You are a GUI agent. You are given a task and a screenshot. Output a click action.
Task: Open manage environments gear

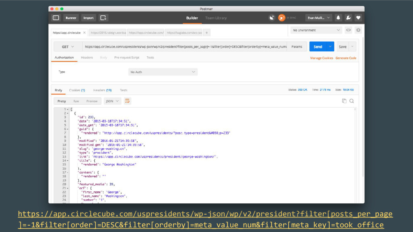click(x=358, y=30)
